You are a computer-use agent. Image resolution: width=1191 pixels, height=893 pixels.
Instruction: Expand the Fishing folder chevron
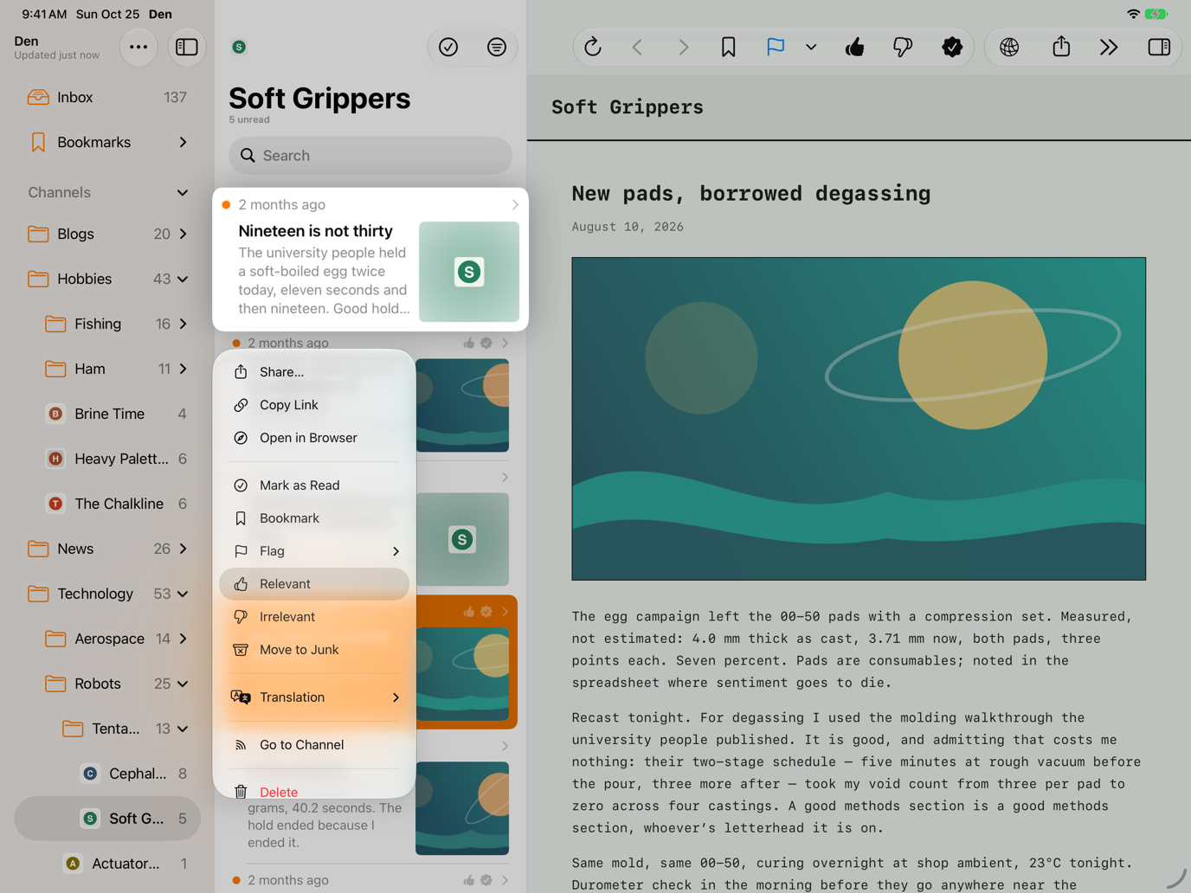pyautogui.click(x=183, y=324)
